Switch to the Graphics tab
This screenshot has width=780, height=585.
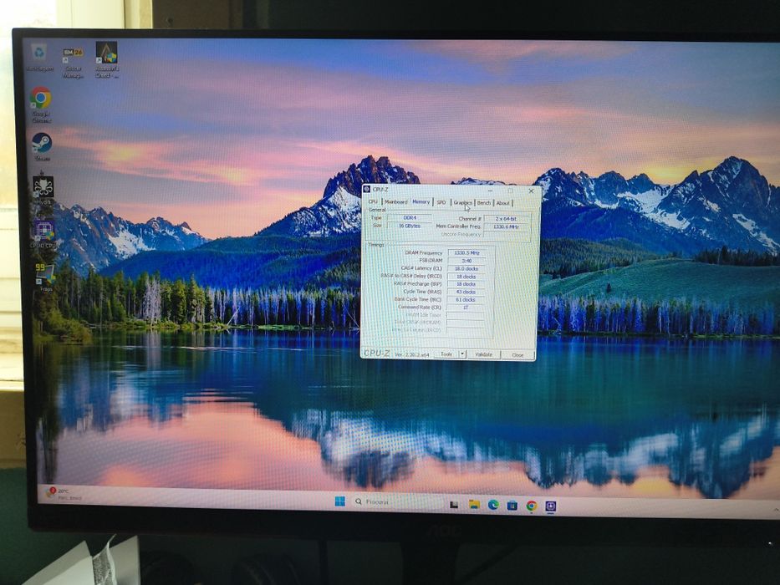(462, 202)
